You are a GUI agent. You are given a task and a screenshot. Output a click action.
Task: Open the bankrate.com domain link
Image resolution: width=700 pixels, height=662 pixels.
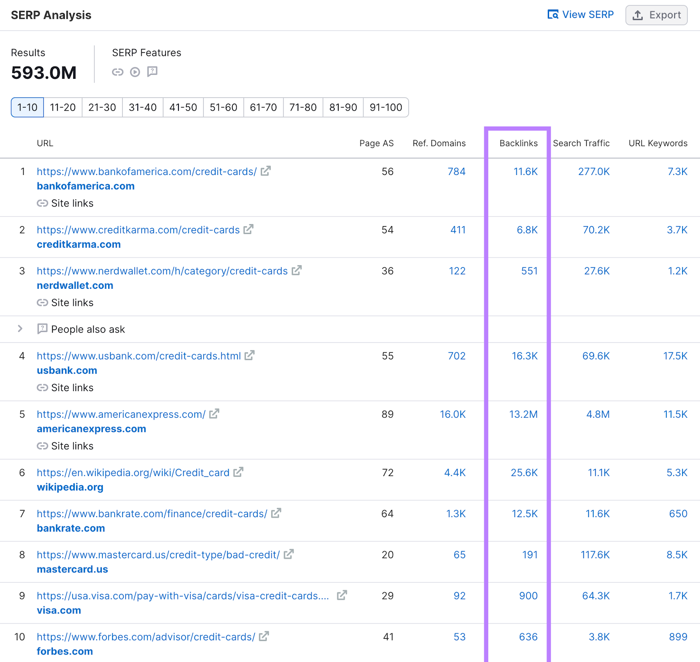point(71,528)
